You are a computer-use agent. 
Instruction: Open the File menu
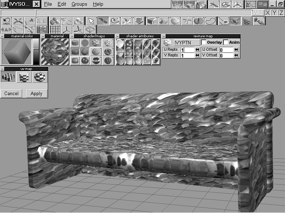(x=48, y=4)
